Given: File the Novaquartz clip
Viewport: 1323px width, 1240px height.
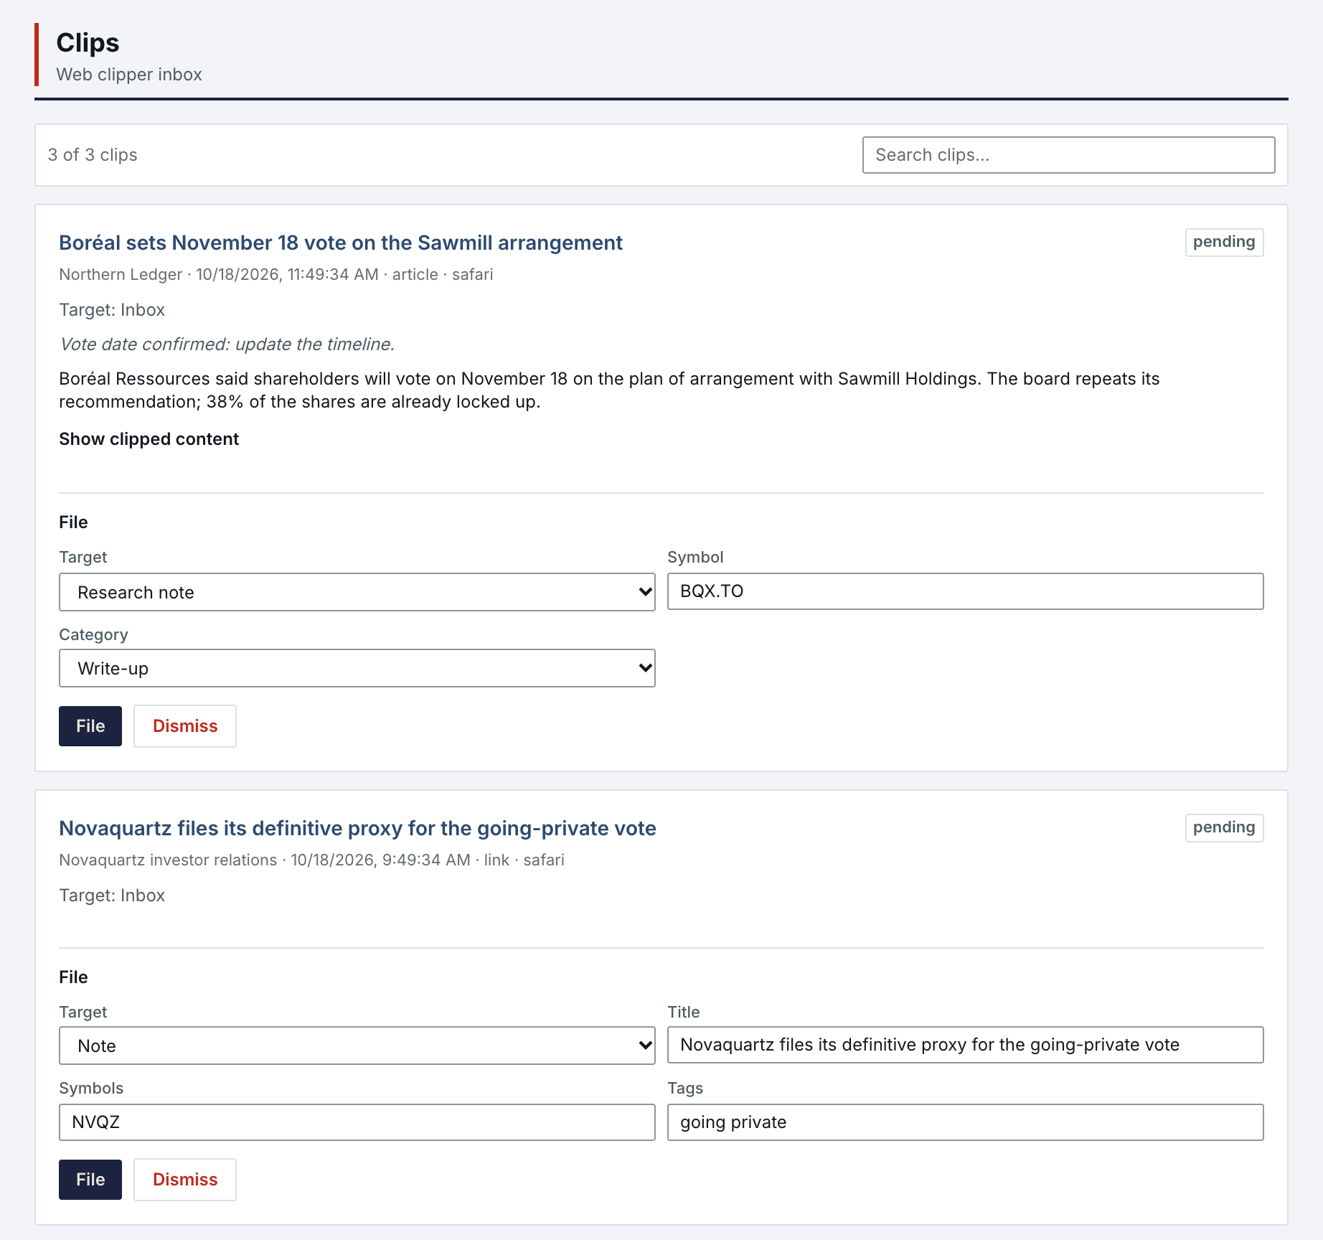Looking at the screenshot, I should click(x=90, y=1180).
